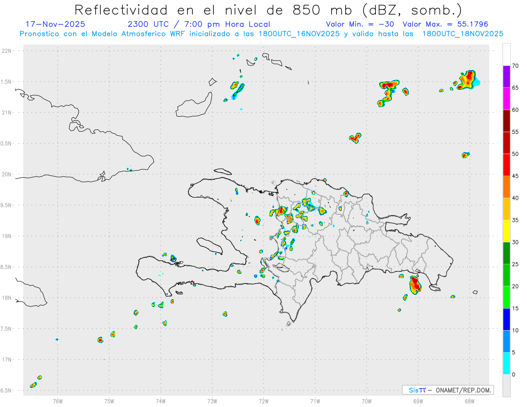
Task: Click the '73W' longitude label
Action: 212,400
